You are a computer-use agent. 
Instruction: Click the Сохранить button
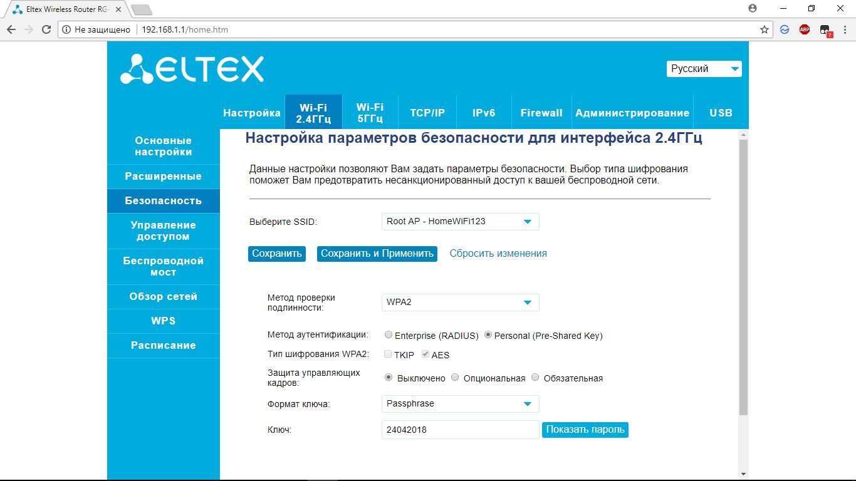(x=277, y=254)
